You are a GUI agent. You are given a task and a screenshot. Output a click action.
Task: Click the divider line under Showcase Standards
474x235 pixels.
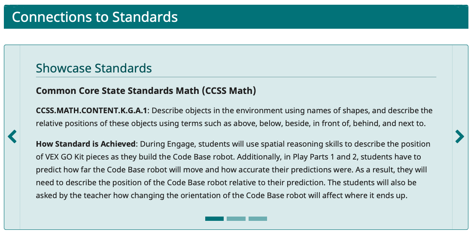[236, 77]
